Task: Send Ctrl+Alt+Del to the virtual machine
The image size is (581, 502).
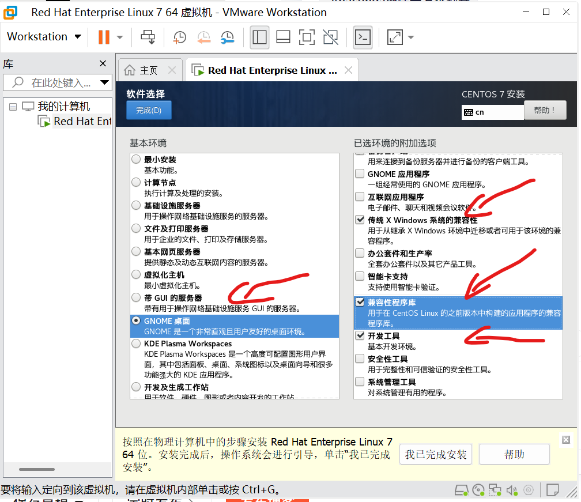Action: [x=148, y=37]
